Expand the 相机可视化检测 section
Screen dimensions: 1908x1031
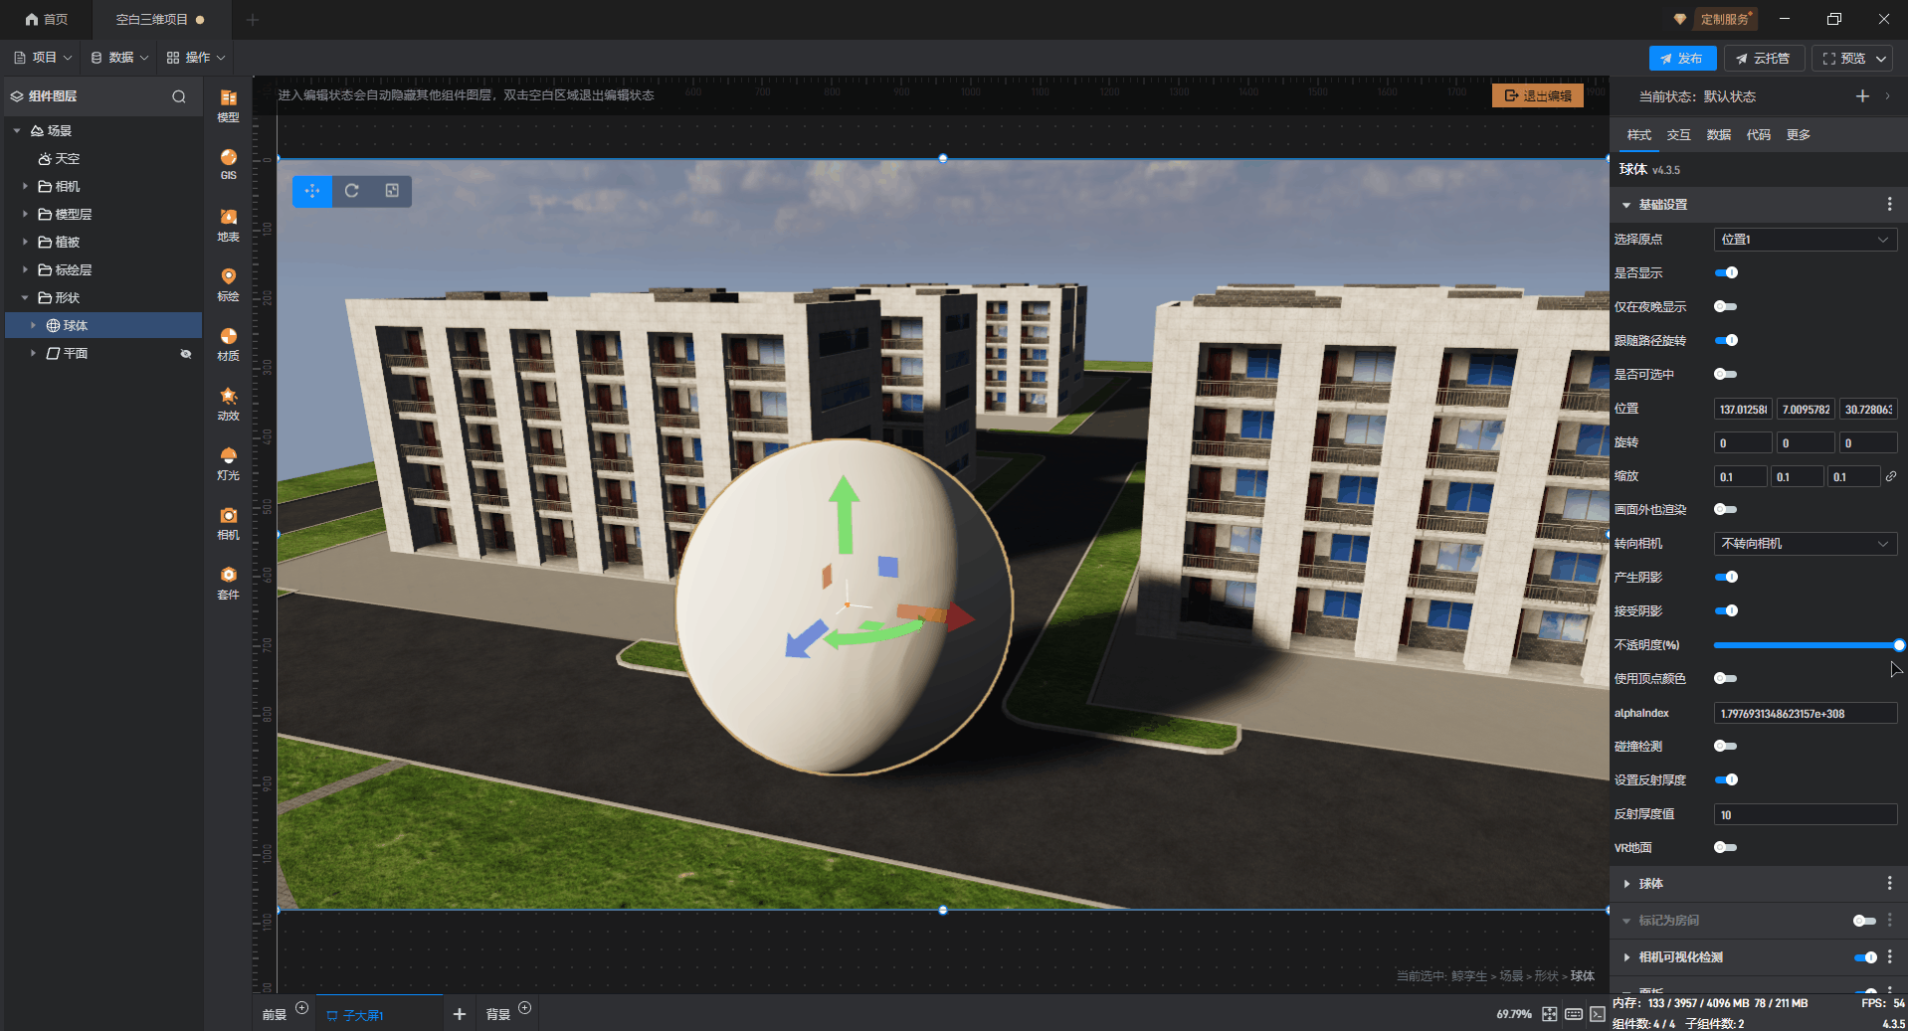coord(1626,957)
